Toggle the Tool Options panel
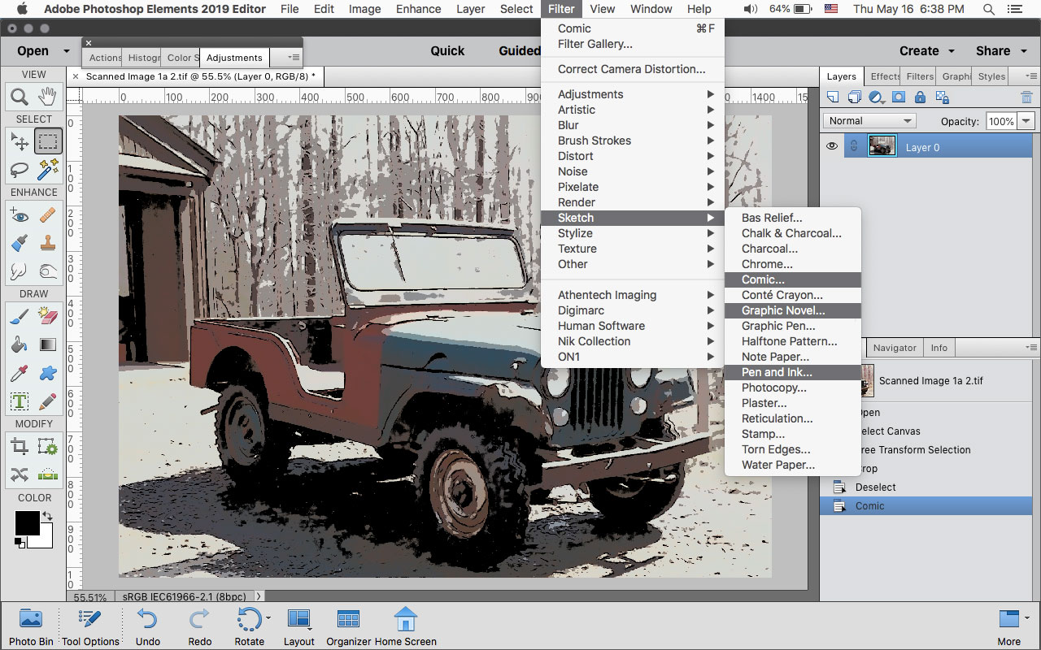 pos(90,627)
